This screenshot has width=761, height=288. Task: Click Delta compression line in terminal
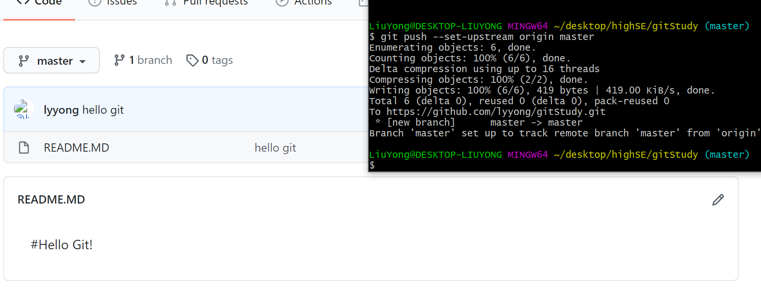tap(484, 69)
